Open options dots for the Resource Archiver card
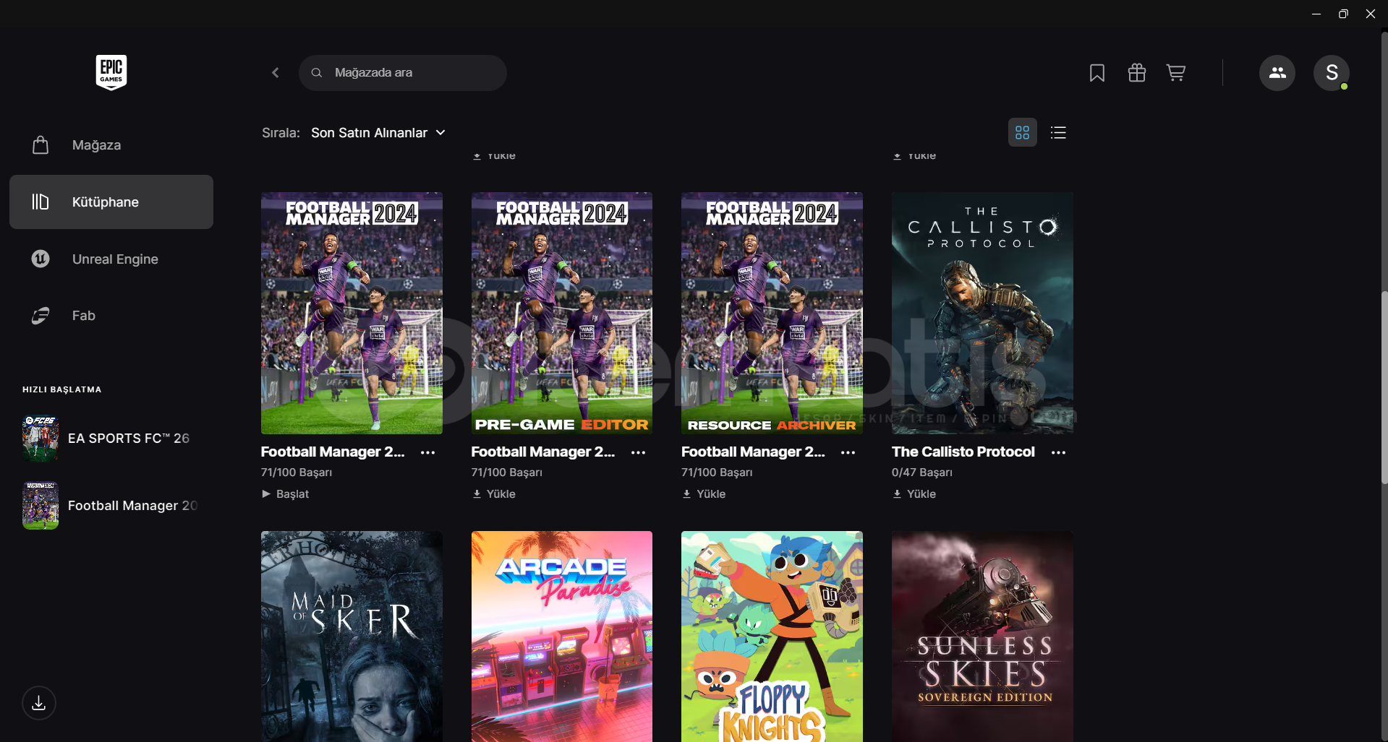 click(848, 452)
